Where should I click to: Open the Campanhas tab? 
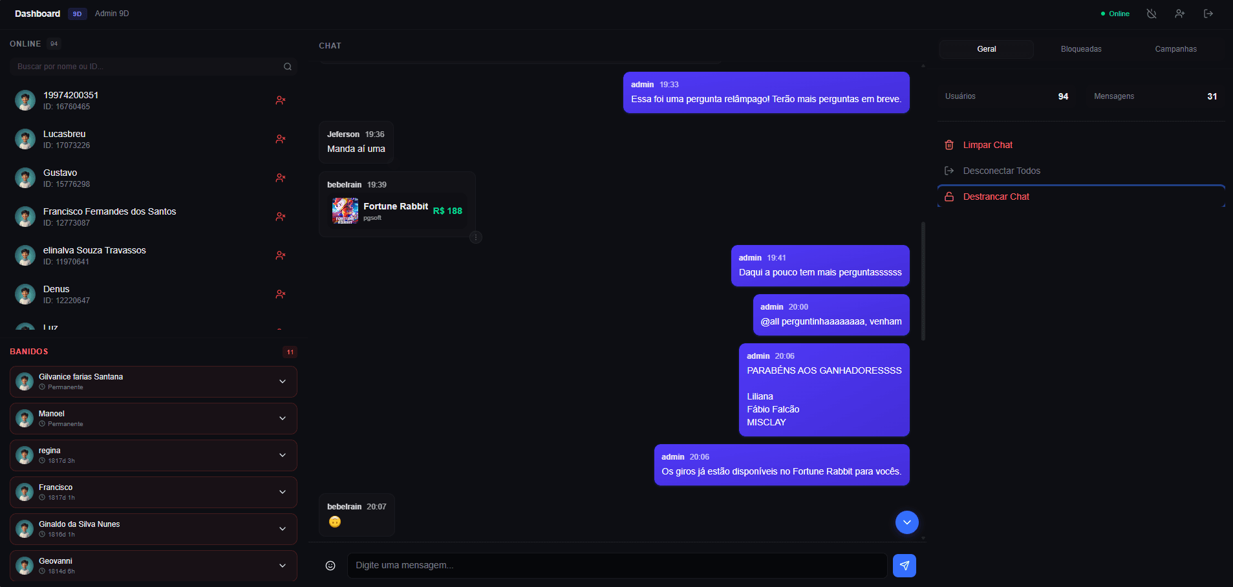click(x=1175, y=48)
